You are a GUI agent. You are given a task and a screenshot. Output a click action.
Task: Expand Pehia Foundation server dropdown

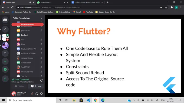[41, 18]
